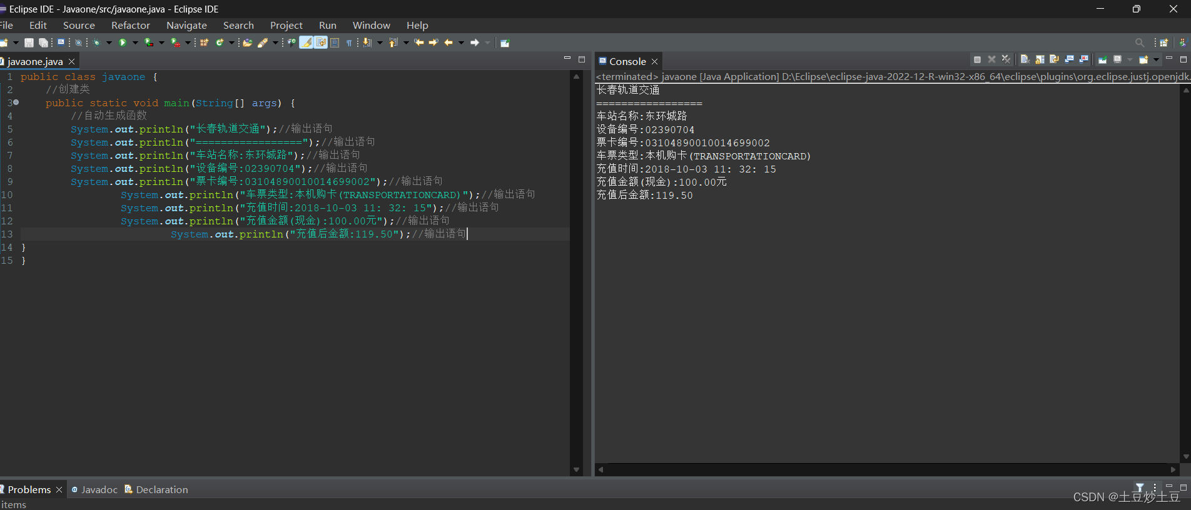1191x510 pixels.
Task: Jump to previous annotation
Action: 393,42
